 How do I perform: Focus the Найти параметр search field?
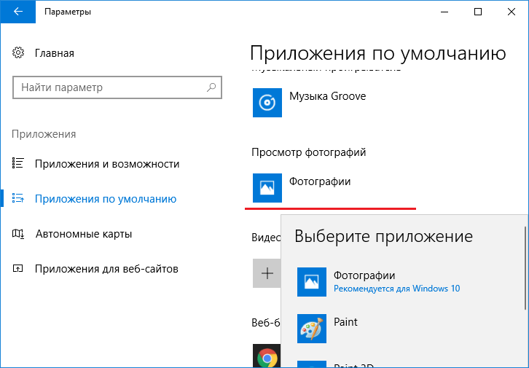(117, 87)
